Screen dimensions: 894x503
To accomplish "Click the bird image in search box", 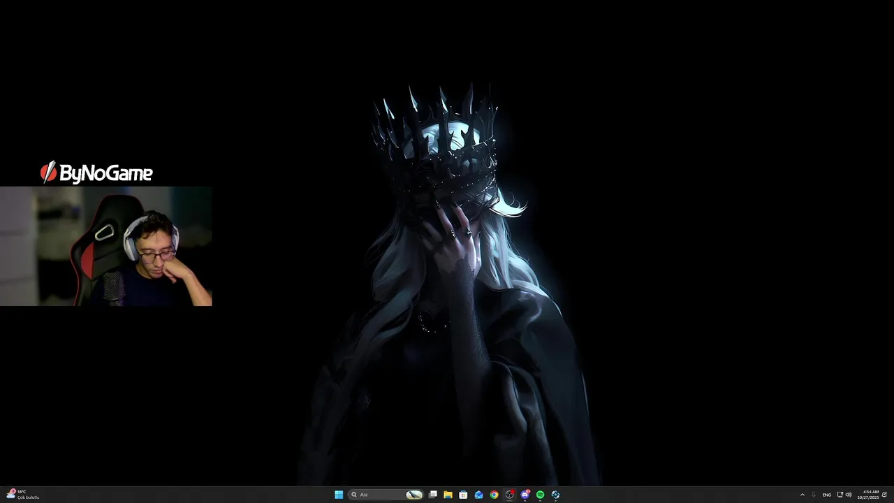I will coord(414,495).
